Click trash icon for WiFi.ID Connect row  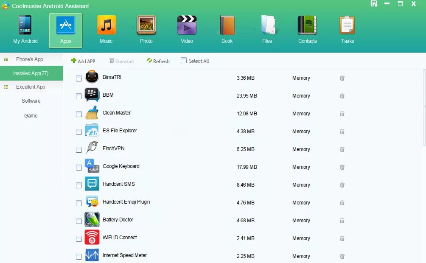click(342, 238)
